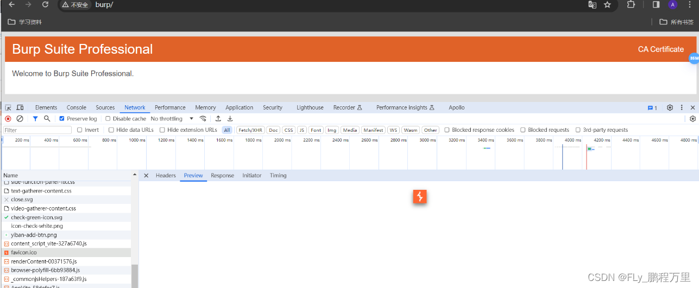This screenshot has width=699, height=288.
Task: Open DevTools customize three-dot menu
Action: (682, 108)
